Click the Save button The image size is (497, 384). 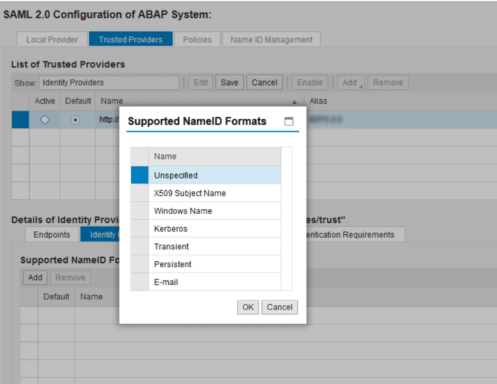(229, 82)
